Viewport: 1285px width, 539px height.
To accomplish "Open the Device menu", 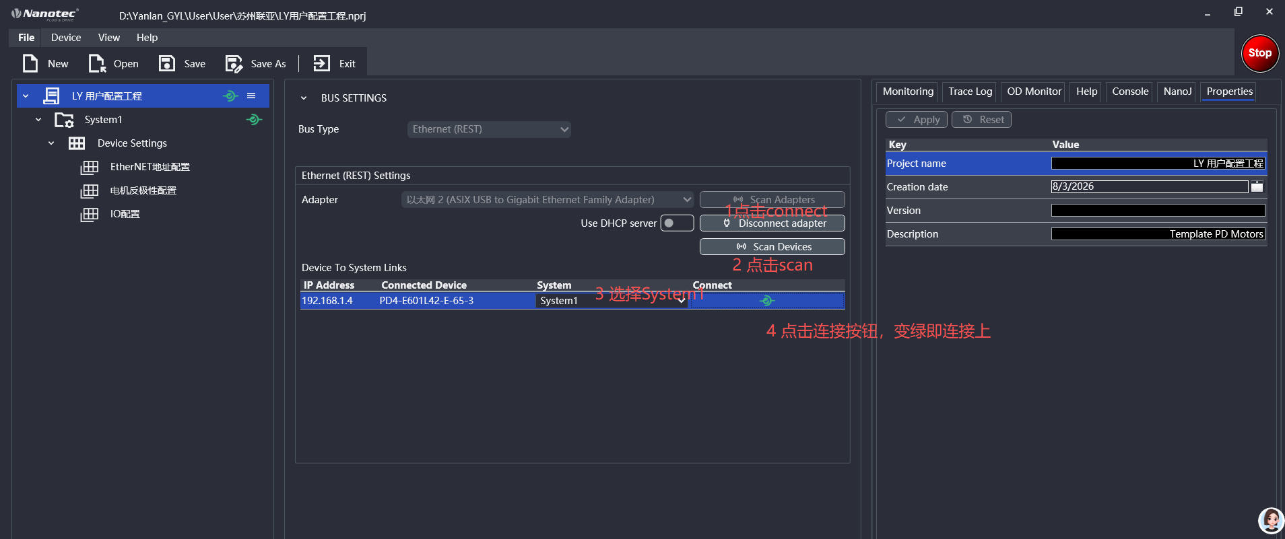I will click(x=66, y=38).
